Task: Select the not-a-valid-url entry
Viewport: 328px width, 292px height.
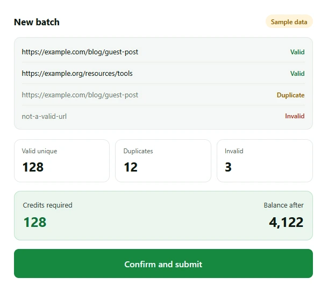Action: (163, 116)
